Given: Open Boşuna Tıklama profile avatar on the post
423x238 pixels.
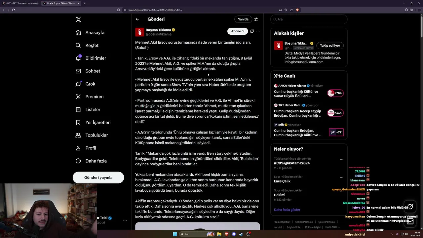Looking at the screenshot, I should [139, 32].
